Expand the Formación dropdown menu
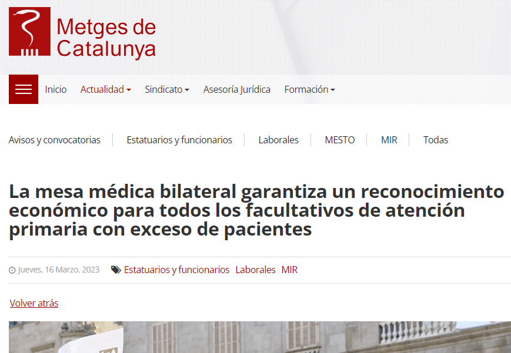The width and height of the screenshot is (511, 353). [309, 89]
